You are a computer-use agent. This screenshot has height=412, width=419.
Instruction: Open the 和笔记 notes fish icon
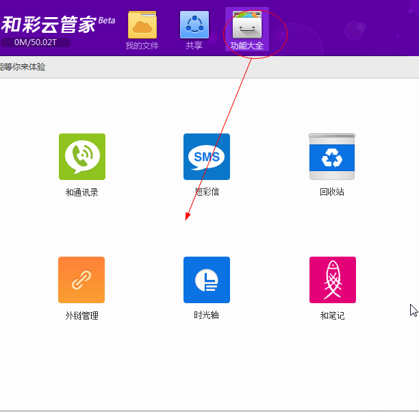tap(333, 280)
